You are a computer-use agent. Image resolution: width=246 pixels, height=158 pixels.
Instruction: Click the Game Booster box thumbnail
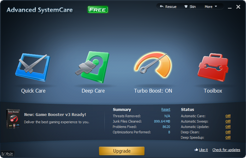click(x=13, y=119)
